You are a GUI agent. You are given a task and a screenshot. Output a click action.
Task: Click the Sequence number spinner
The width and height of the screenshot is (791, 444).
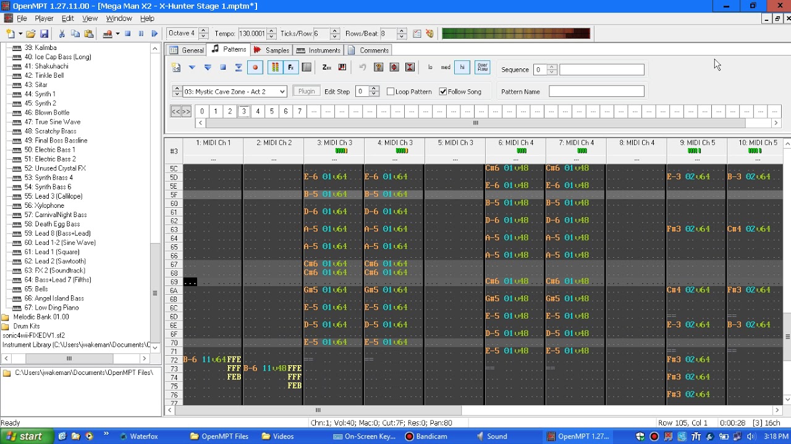(552, 70)
